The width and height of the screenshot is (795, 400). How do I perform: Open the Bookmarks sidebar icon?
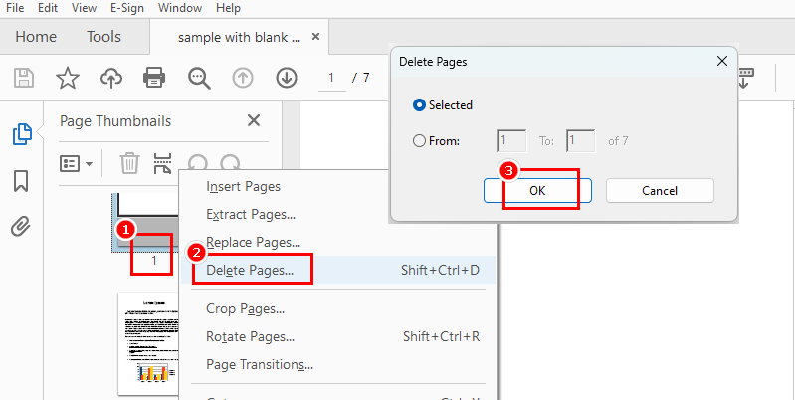click(x=21, y=180)
